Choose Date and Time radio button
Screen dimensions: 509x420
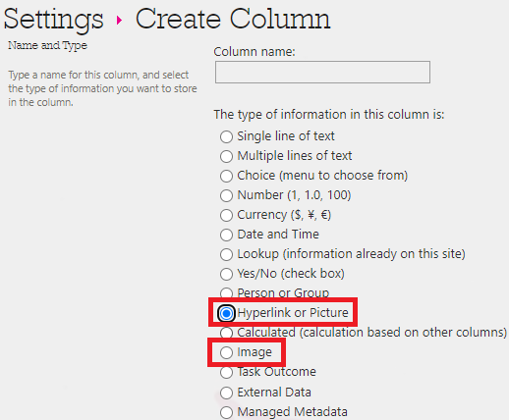tap(226, 235)
